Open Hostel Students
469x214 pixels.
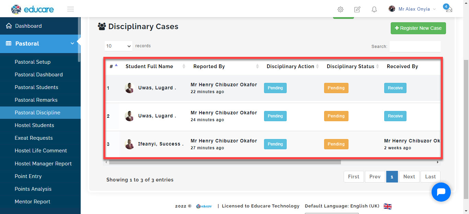click(34, 125)
